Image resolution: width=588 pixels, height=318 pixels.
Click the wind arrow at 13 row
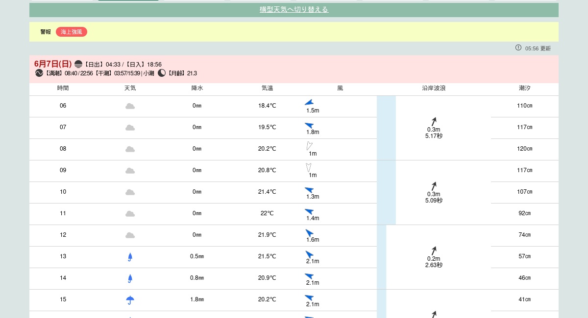click(309, 254)
